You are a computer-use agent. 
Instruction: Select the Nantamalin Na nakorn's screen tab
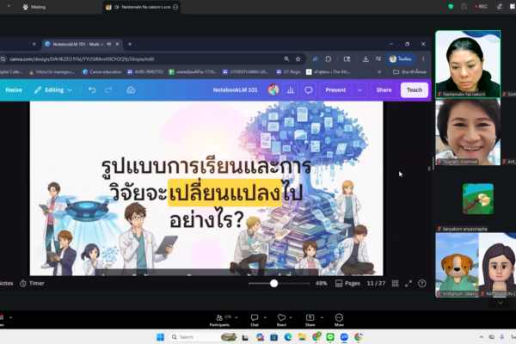click(x=142, y=7)
